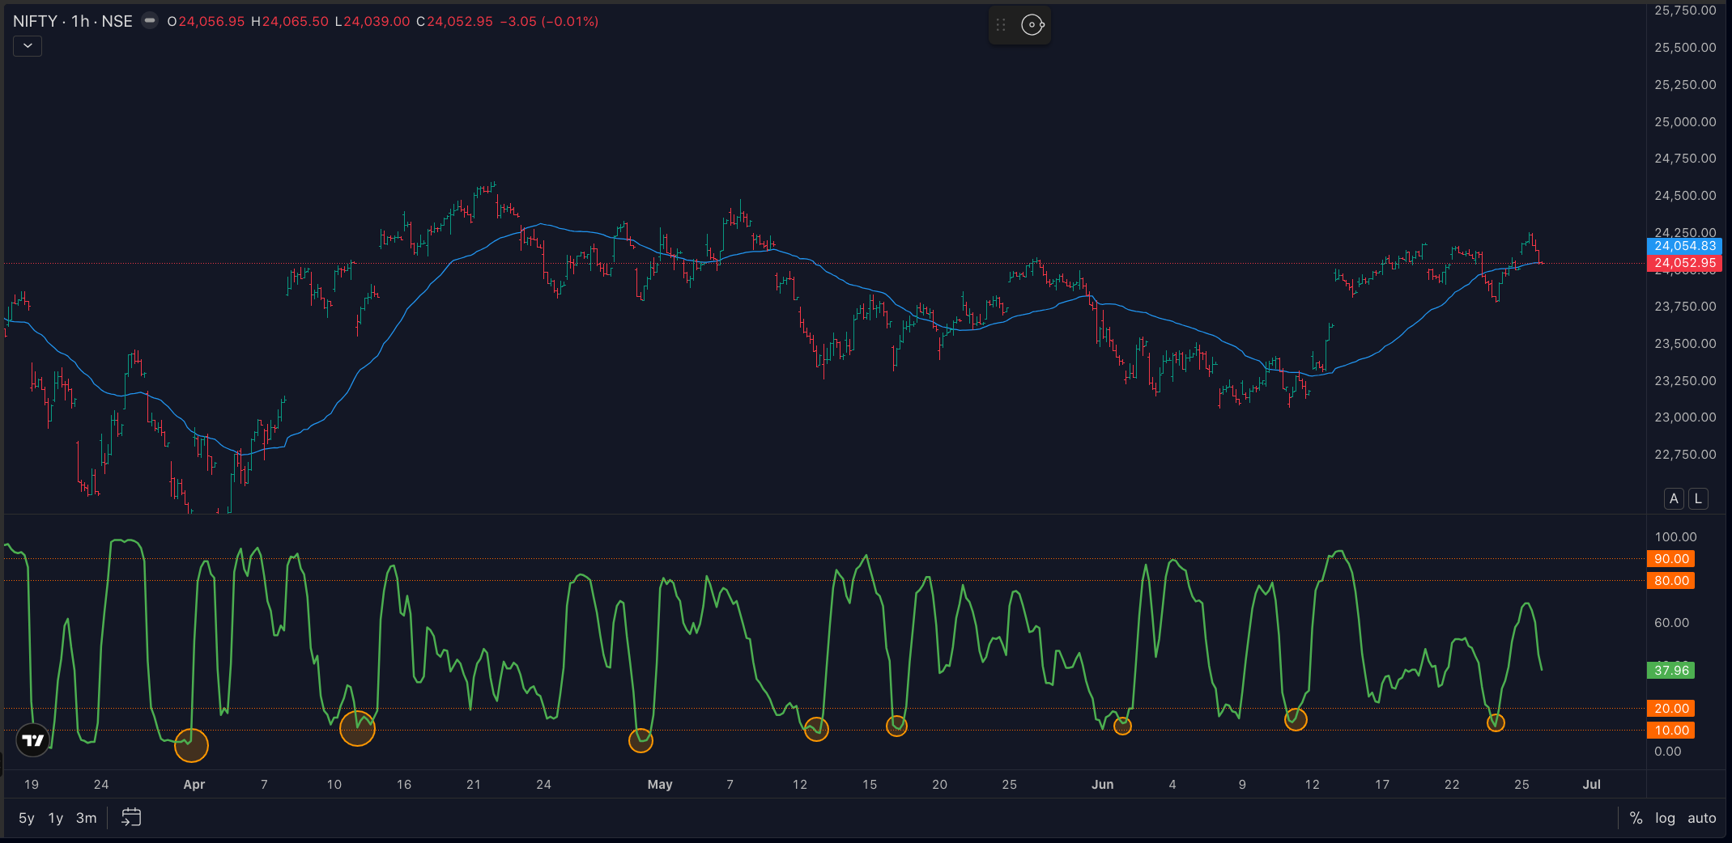This screenshot has height=843, width=1732.
Task: Click the blue 24,054.83 price label
Action: (1685, 246)
